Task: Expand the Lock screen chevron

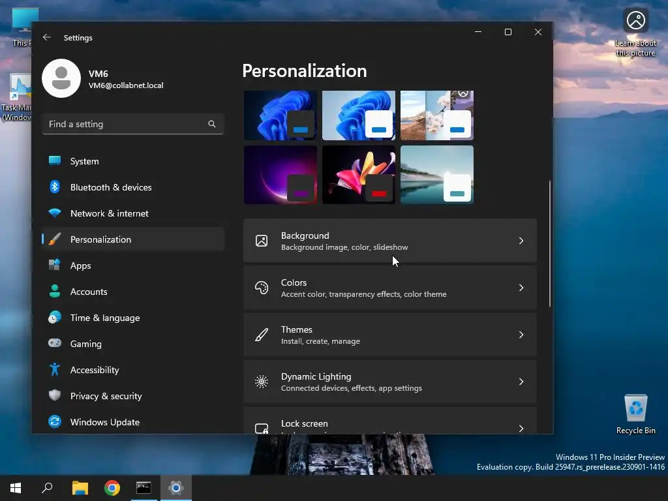Action: tap(521, 428)
